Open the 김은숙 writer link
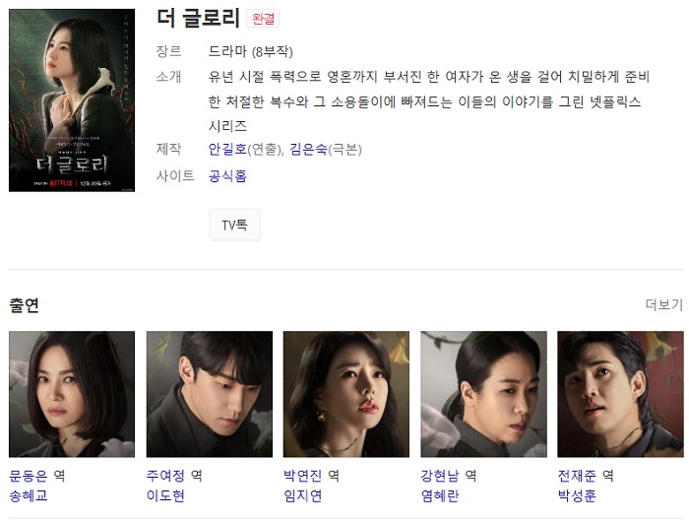 (308, 150)
